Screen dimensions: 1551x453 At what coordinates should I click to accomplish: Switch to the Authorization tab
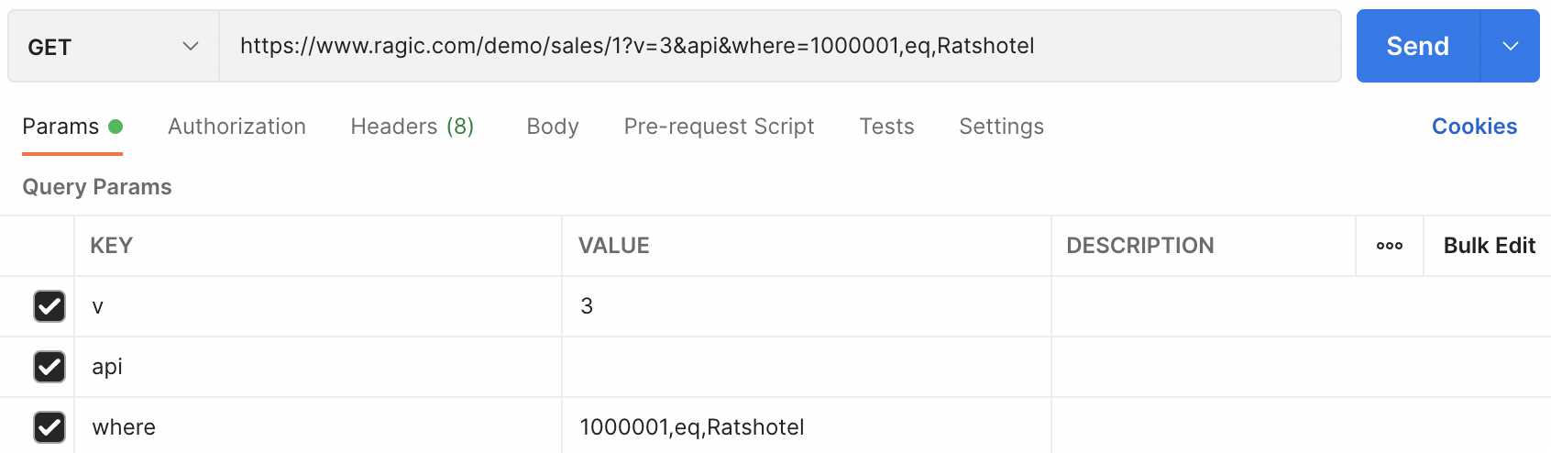(236, 127)
